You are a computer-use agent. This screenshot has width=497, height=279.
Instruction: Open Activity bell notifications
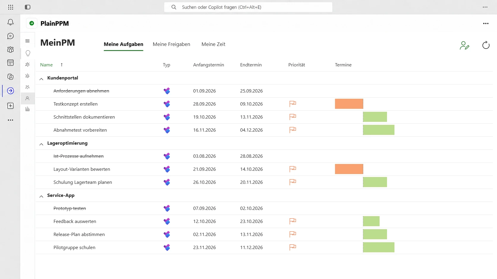pos(10,22)
